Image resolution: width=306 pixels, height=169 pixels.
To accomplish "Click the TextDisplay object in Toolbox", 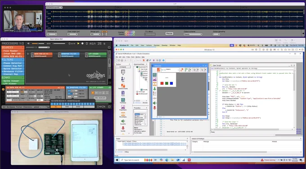I will click(x=123, y=101).
